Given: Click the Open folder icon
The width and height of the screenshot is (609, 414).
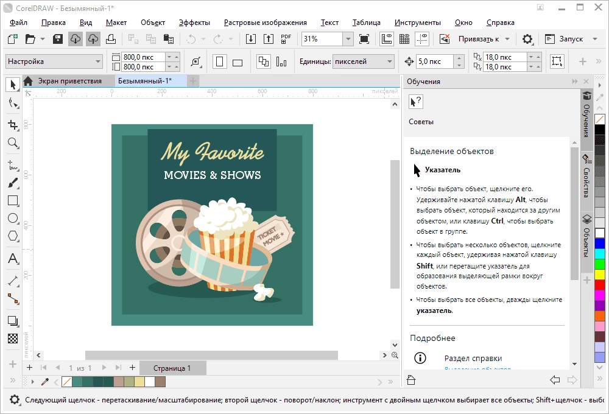Looking at the screenshot, I should pos(30,39).
